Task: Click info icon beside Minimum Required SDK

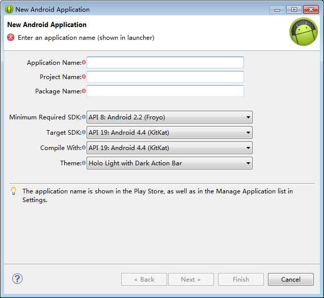Action: (84, 117)
